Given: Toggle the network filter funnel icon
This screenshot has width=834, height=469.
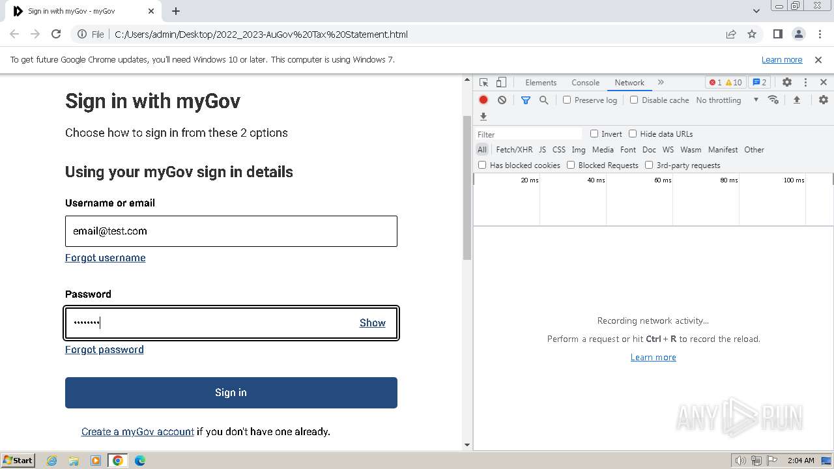Looking at the screenshot, I should click(526, 100).
